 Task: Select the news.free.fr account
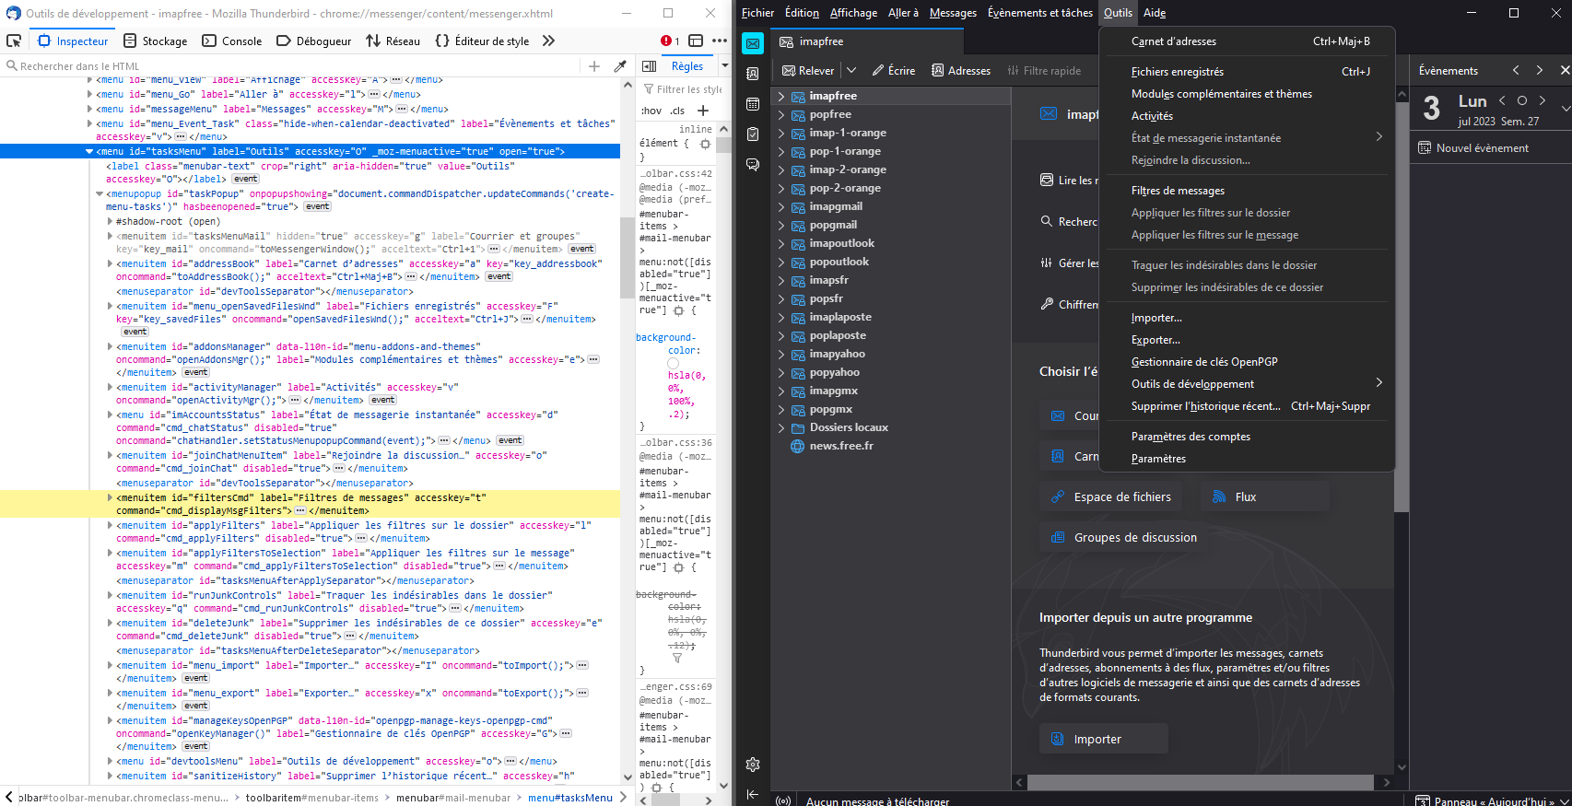841,446
